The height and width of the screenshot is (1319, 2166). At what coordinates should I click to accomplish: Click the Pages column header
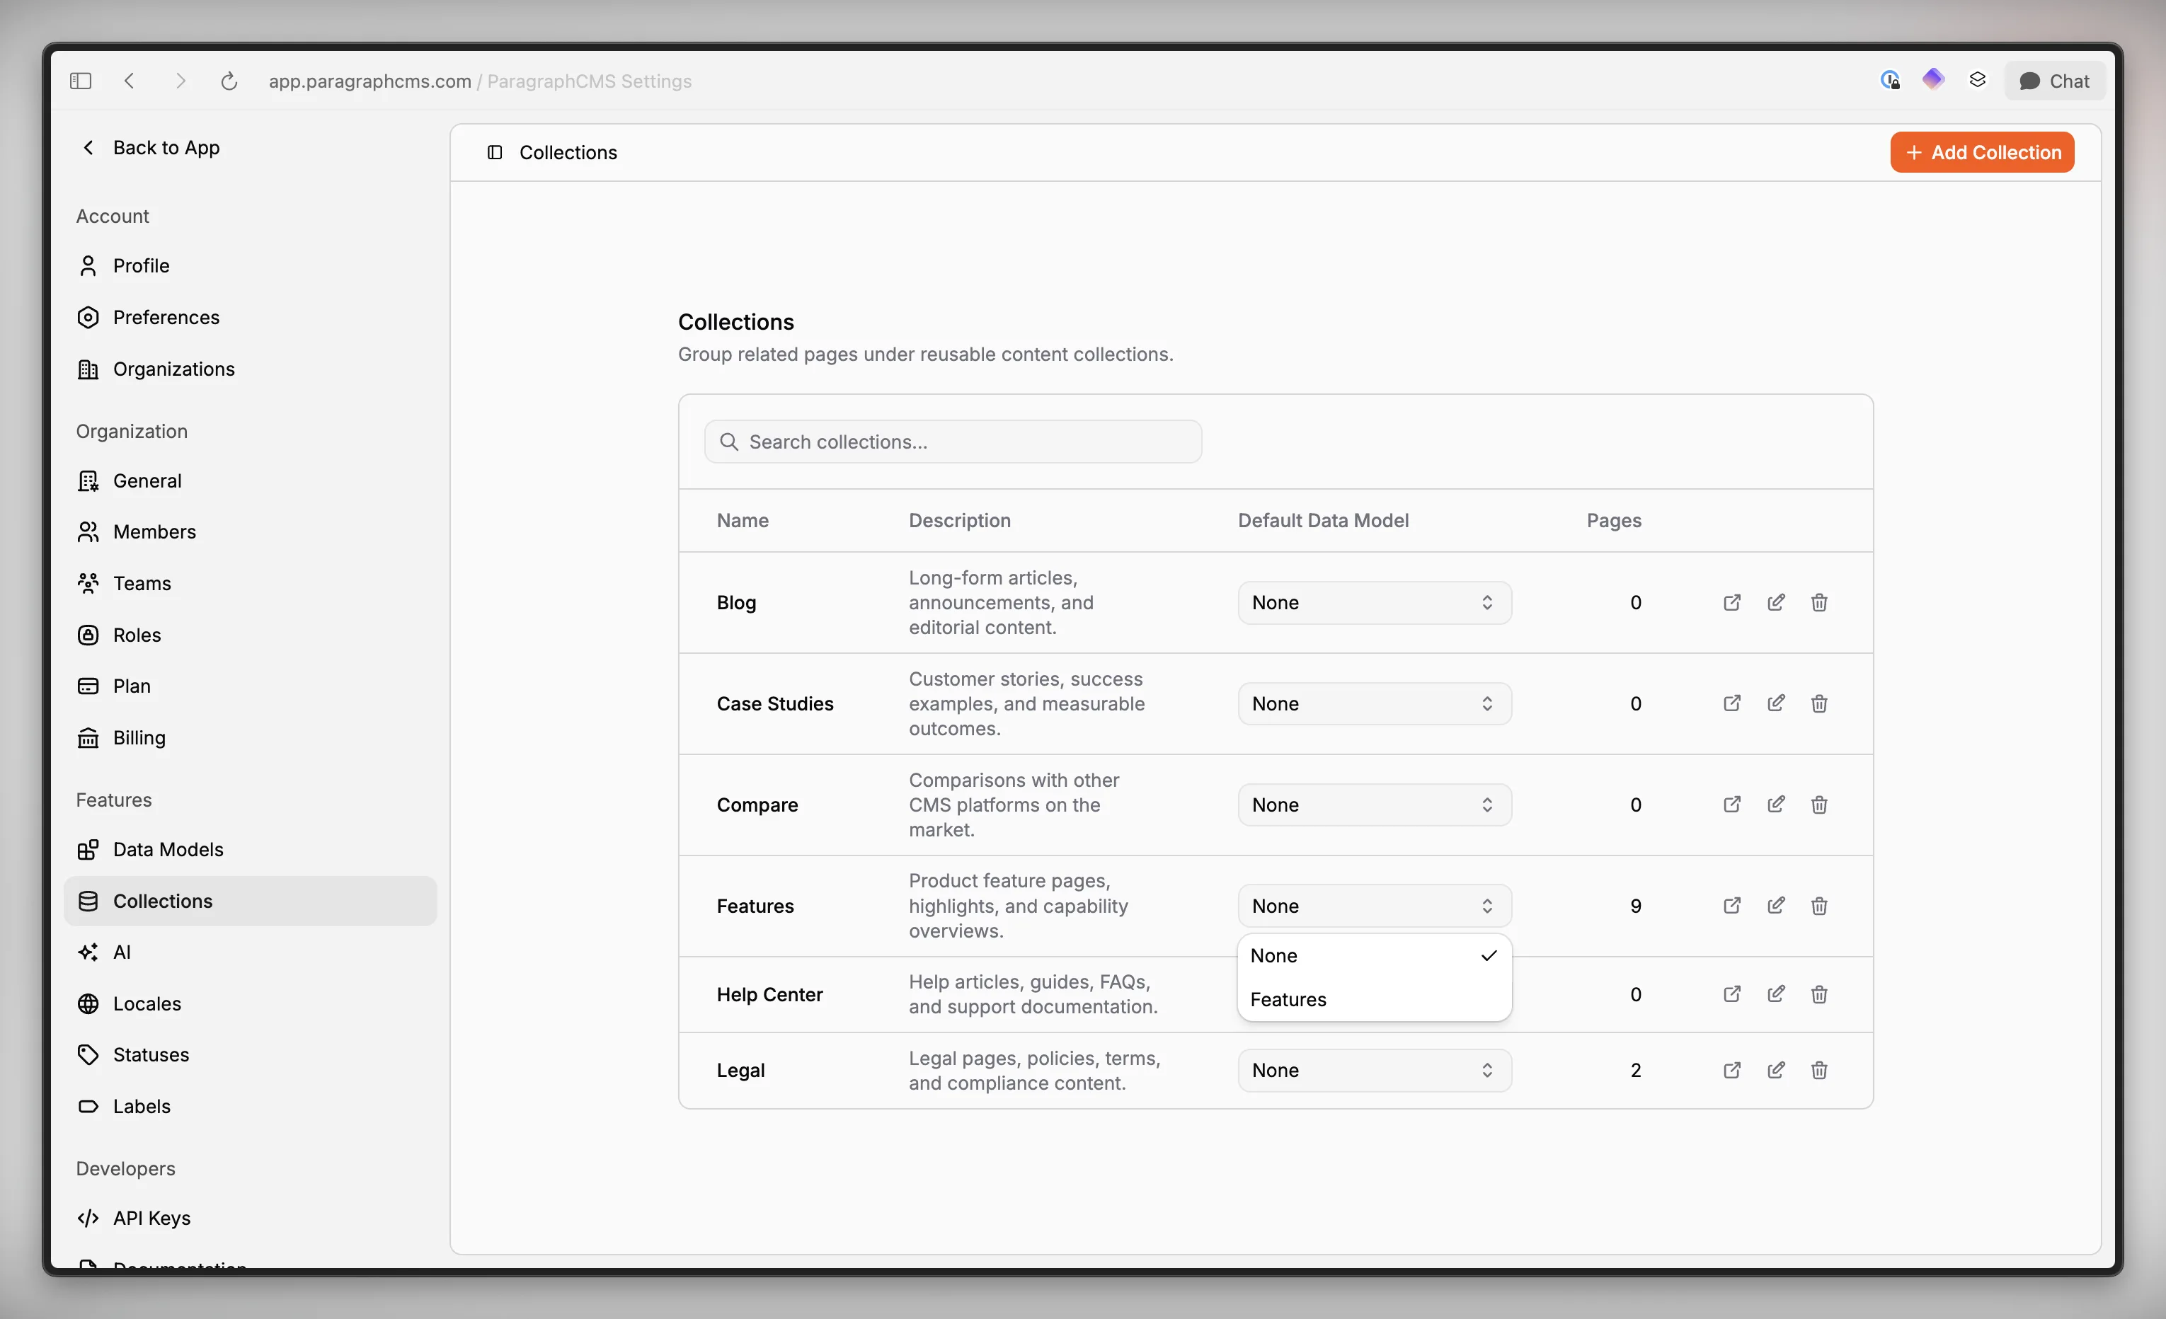(1614, 520)
